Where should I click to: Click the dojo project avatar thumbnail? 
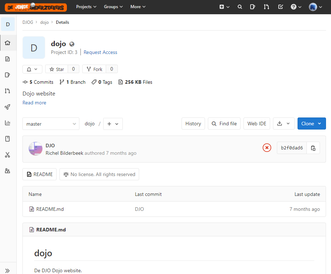tap(34, 47)
